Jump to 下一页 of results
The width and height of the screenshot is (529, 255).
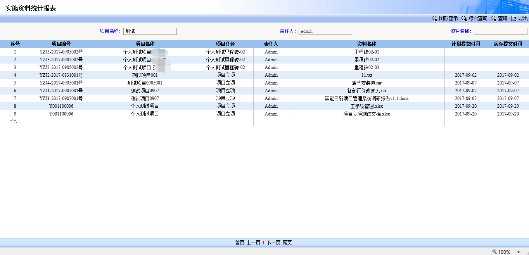[273, 243]
